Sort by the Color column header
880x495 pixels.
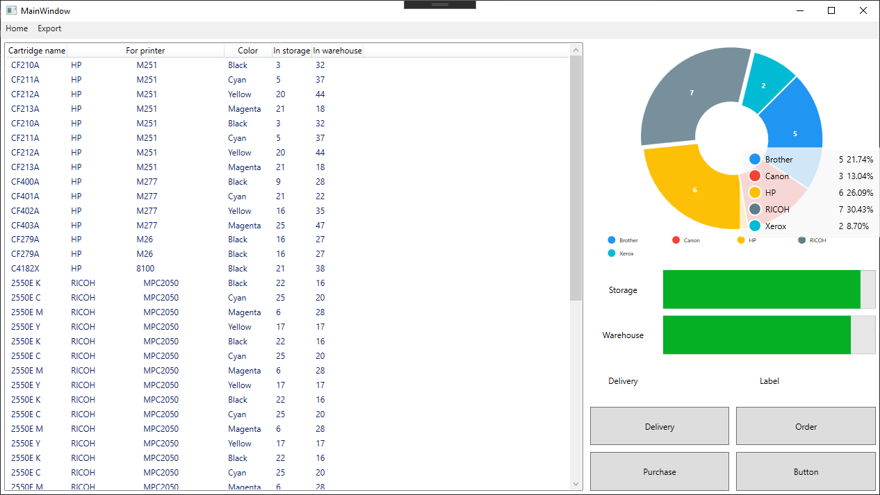247,51
